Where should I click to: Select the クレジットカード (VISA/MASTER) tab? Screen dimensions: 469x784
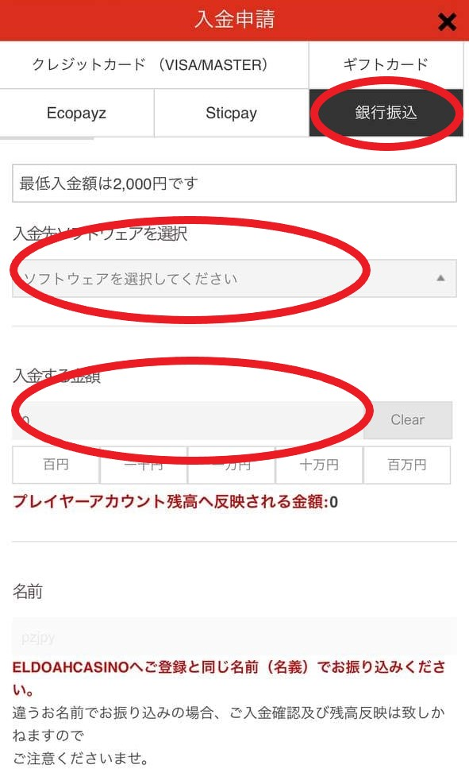click(154, 64)
